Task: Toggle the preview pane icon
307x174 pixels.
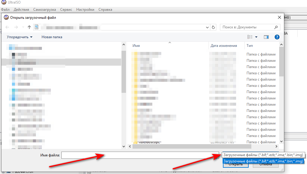Action: pos(266,37)
